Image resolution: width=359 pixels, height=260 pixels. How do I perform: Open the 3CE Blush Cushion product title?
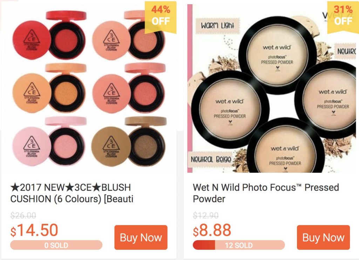coord(72,193)
